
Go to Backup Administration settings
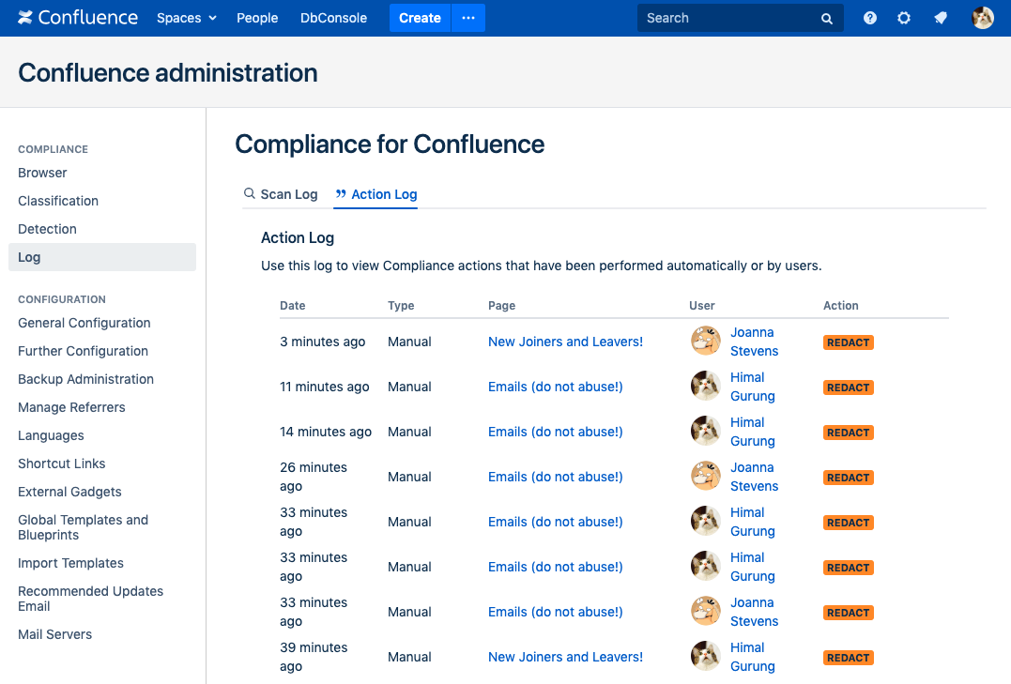coord(85,379)
